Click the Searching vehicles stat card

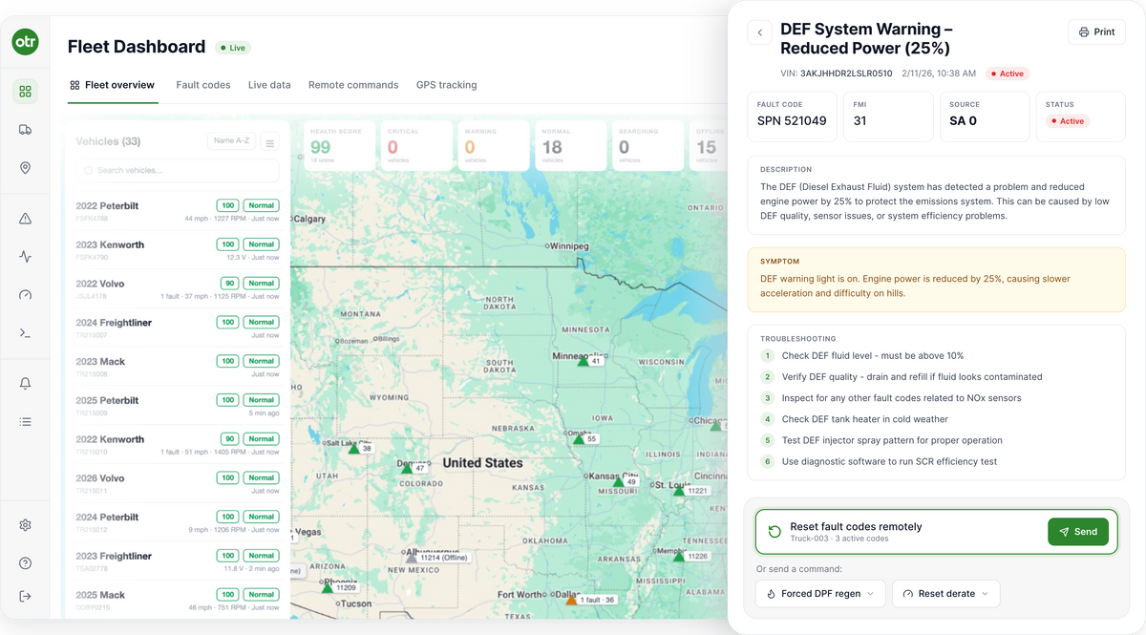click(x=647, y=146)
